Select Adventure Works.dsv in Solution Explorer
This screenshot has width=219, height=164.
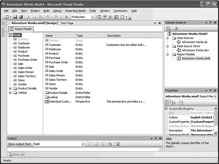tap(195, 50)
